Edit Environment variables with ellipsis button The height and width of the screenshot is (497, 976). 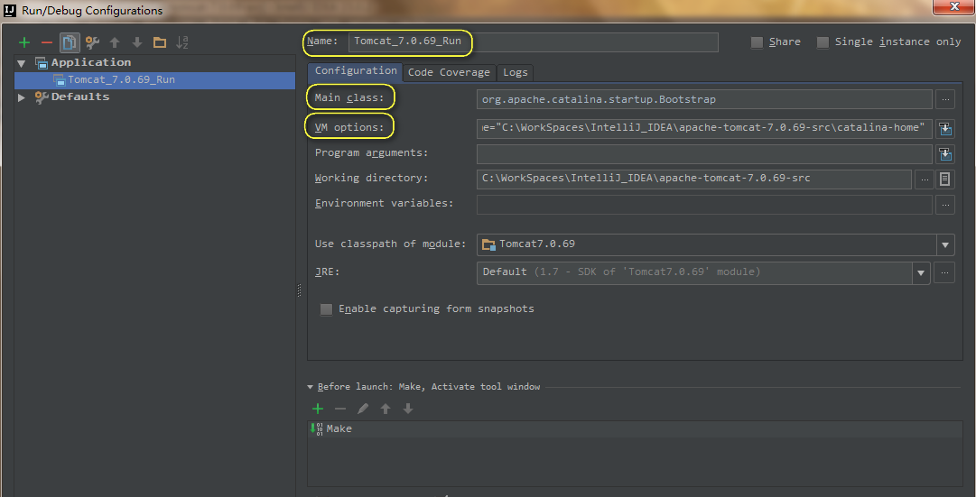tap(945, 205)
